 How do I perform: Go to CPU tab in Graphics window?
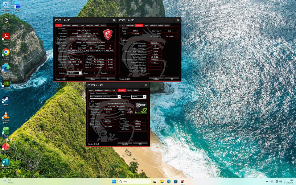(91, 90)
